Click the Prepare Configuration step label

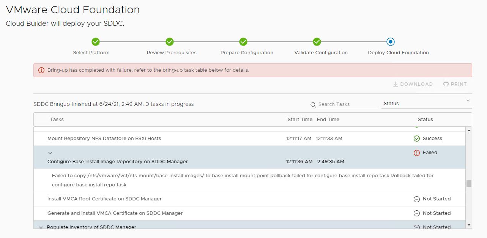pyautogui.click(x=247, y=53)
